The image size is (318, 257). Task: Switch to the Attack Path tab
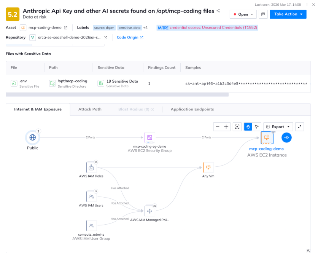tap(90, 109)
